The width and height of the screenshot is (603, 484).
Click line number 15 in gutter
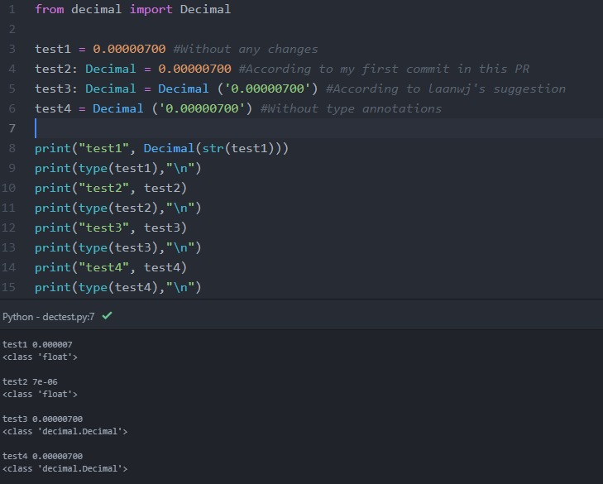point(8,287)
